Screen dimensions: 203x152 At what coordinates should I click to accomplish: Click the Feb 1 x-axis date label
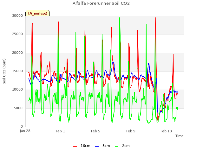click(60, 131)
